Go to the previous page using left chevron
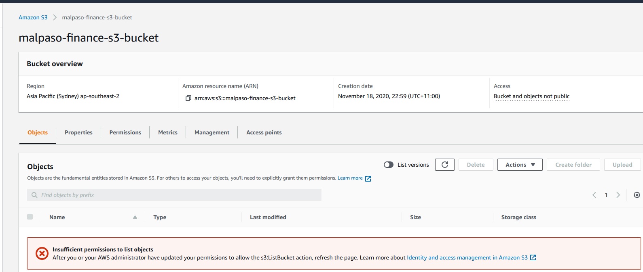This screenshot has height=272, width=643. (594, 195)
